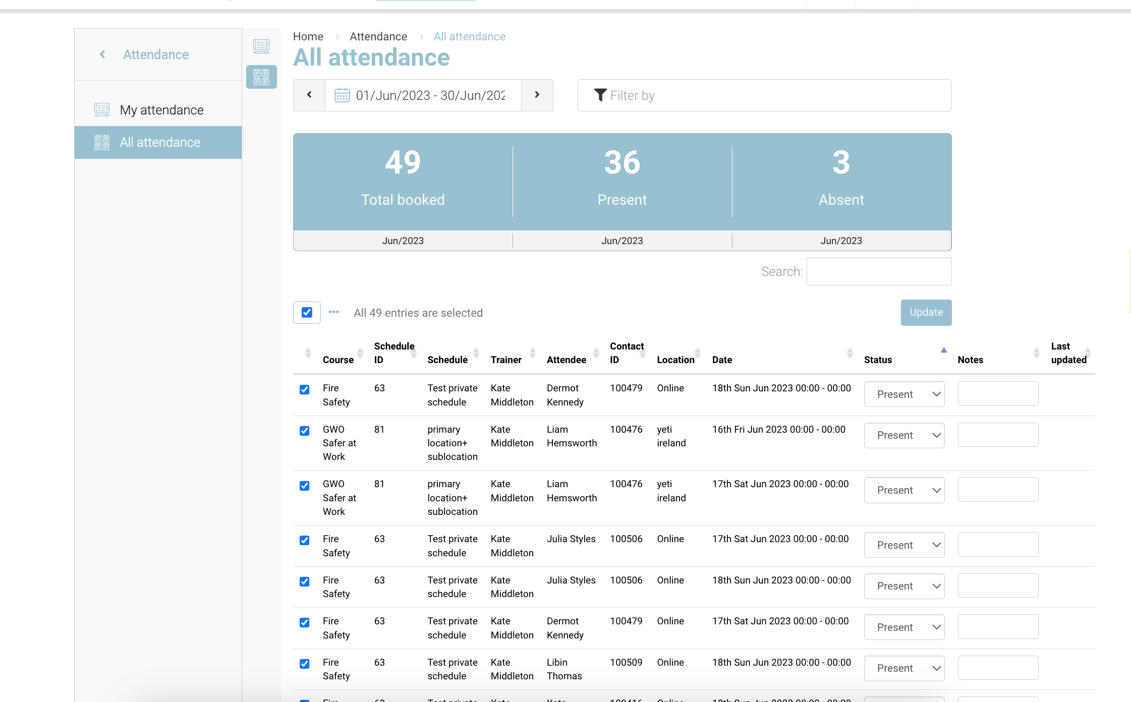Click the All attendance icon in collapsed sidebar

tap(261, 77)
